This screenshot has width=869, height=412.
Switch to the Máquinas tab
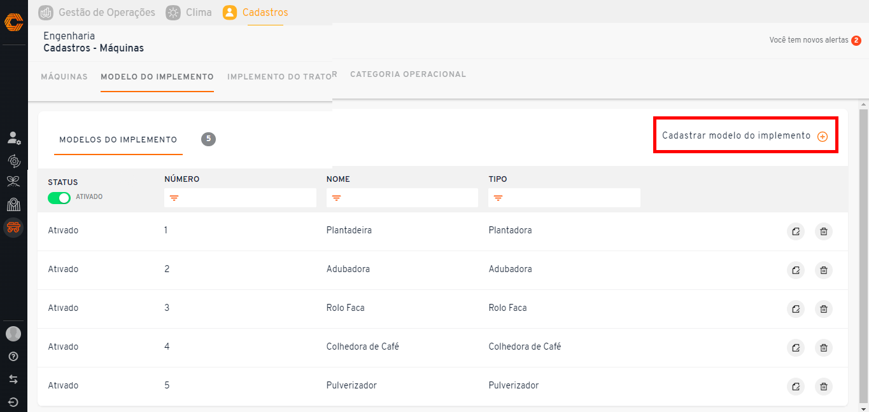coord(64,76)
